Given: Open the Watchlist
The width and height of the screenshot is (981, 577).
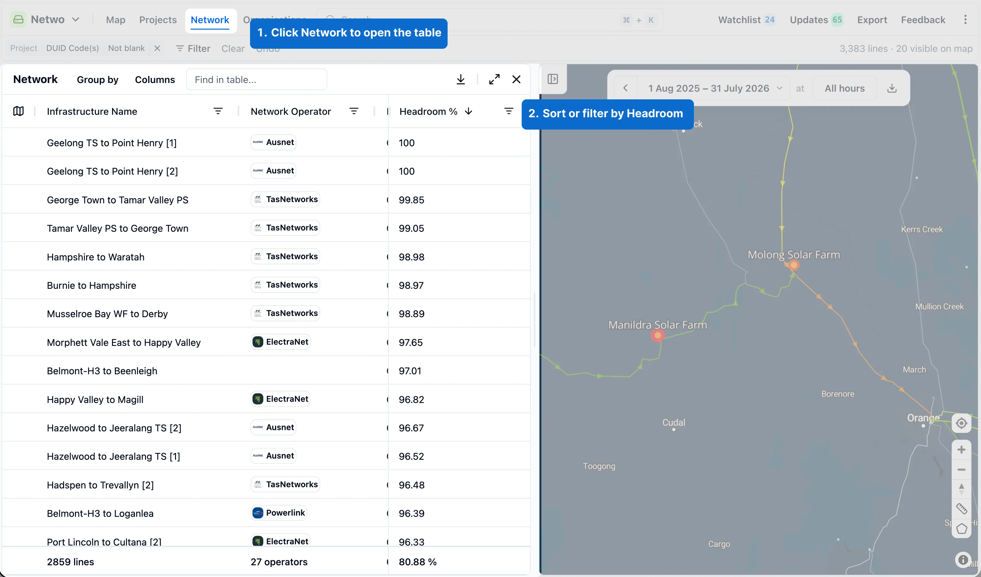Looking at the screenshot, I should click(x=746, y=20).
